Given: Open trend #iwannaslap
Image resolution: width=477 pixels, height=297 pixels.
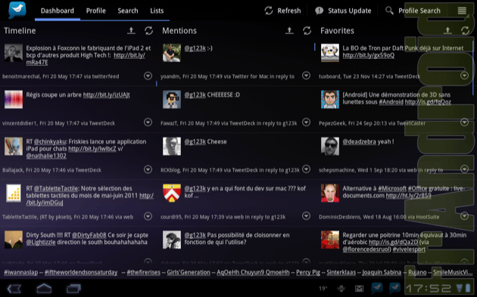Looking at the screenshot, I should coord(21,272).
